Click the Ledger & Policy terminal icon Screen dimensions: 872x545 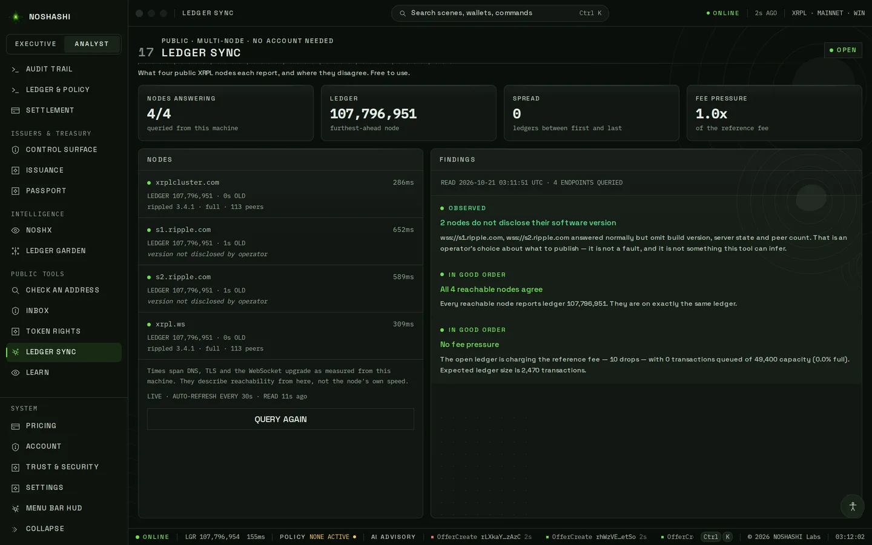(x=16, y=90)
